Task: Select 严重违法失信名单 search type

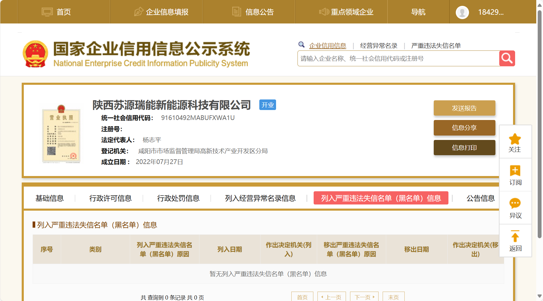Action: 436,46
